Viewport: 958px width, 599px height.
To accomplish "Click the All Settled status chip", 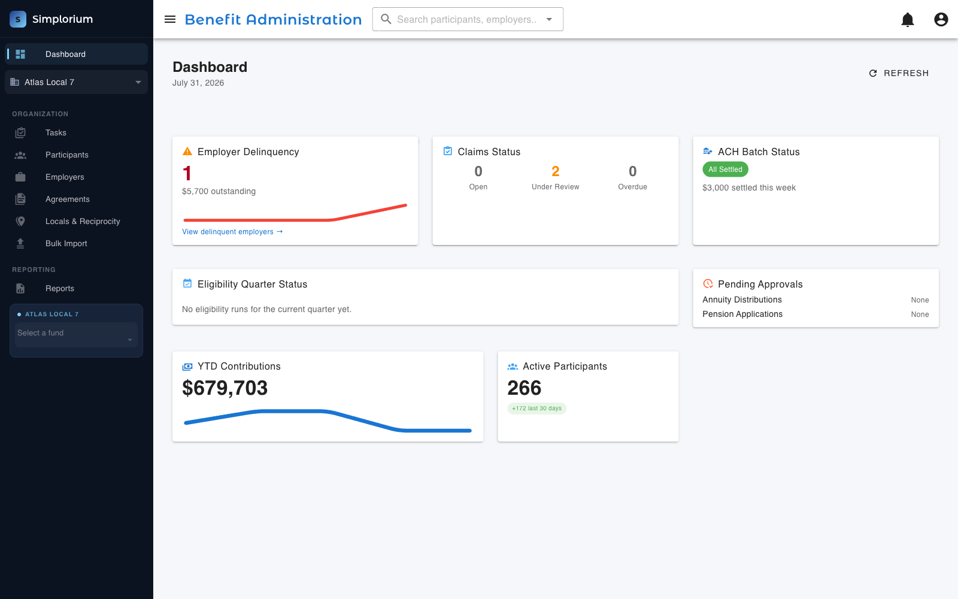I will tap(725, 170).
